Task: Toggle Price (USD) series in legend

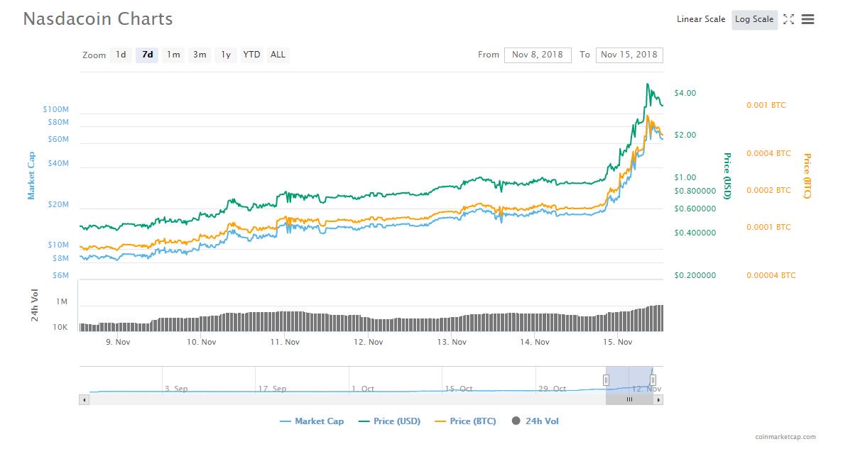Action: click(389, 421)
